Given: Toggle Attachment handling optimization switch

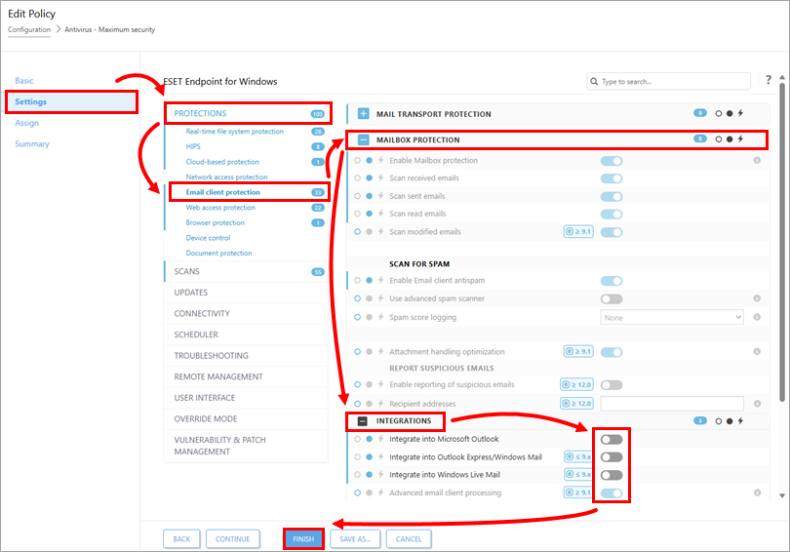Looking at the screenshot, I should [612, 352].
